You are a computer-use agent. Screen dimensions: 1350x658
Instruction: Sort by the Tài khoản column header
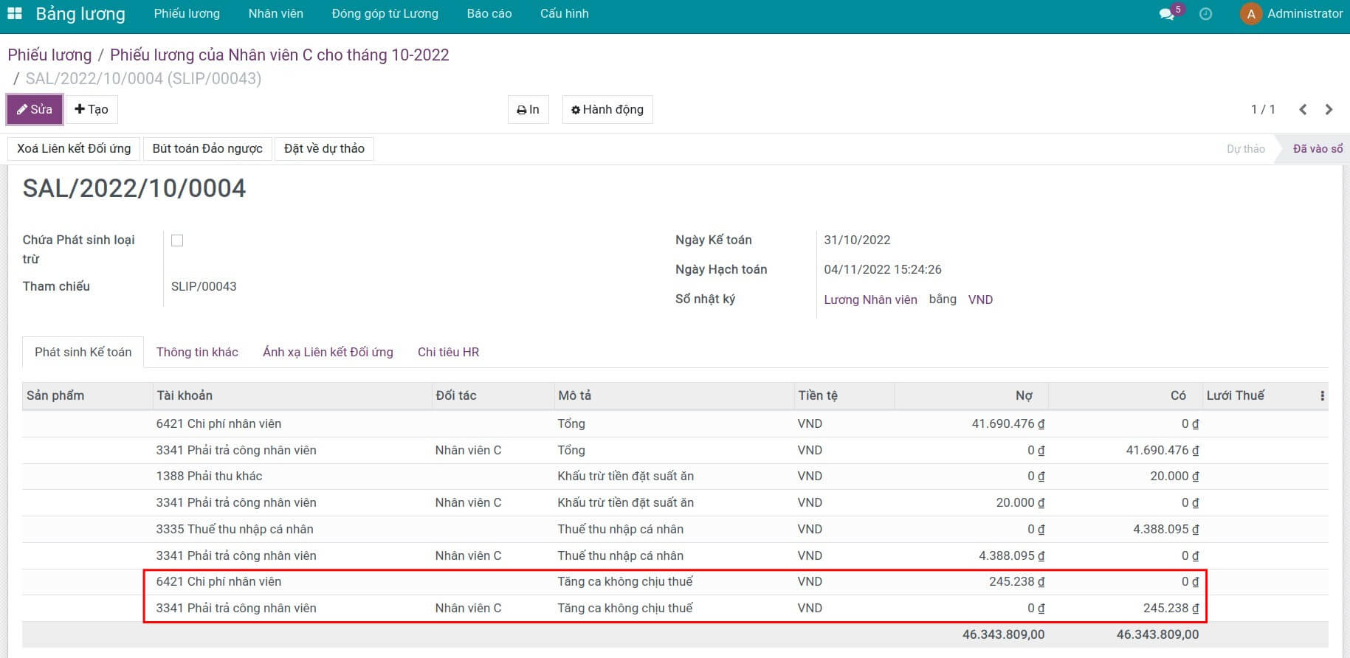pos(185,396)
